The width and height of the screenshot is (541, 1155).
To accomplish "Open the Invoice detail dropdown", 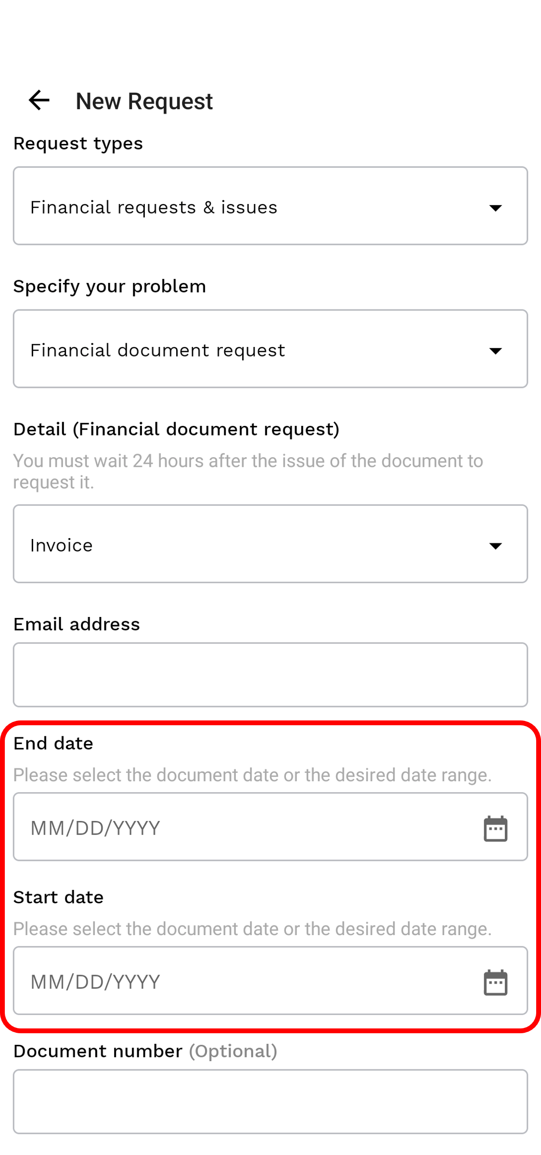I will (270, 544).
